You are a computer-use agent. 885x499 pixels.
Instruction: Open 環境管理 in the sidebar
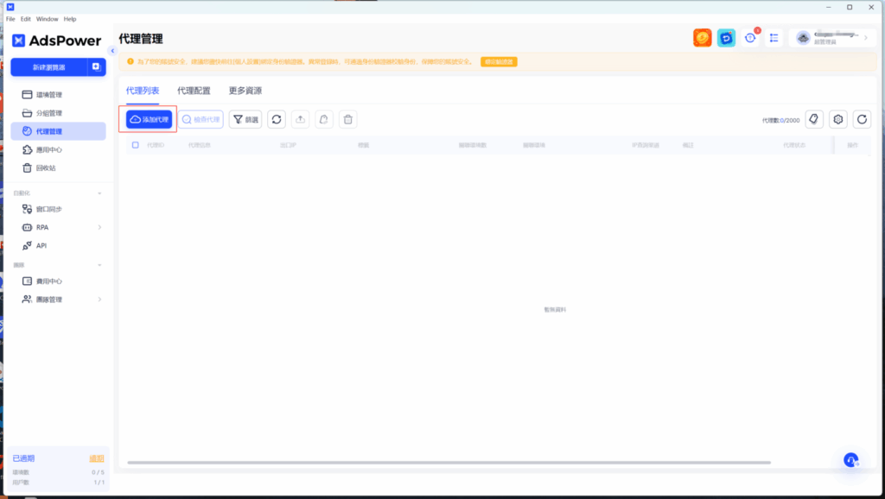coord(58,95)
